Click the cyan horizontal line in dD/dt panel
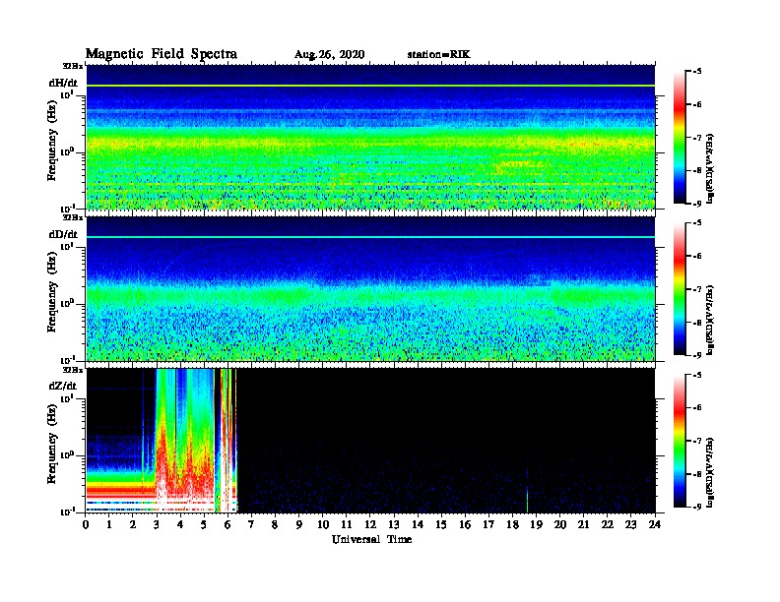The height and width of the screenshot is (602, 780). pyautogui.click(x=370, y=237)
